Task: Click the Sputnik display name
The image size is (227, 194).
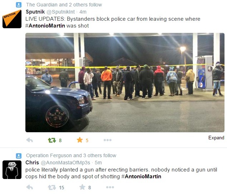Action: coord(35,12)
